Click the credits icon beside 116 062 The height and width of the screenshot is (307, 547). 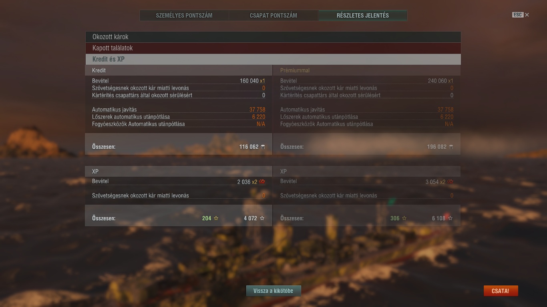263,147
